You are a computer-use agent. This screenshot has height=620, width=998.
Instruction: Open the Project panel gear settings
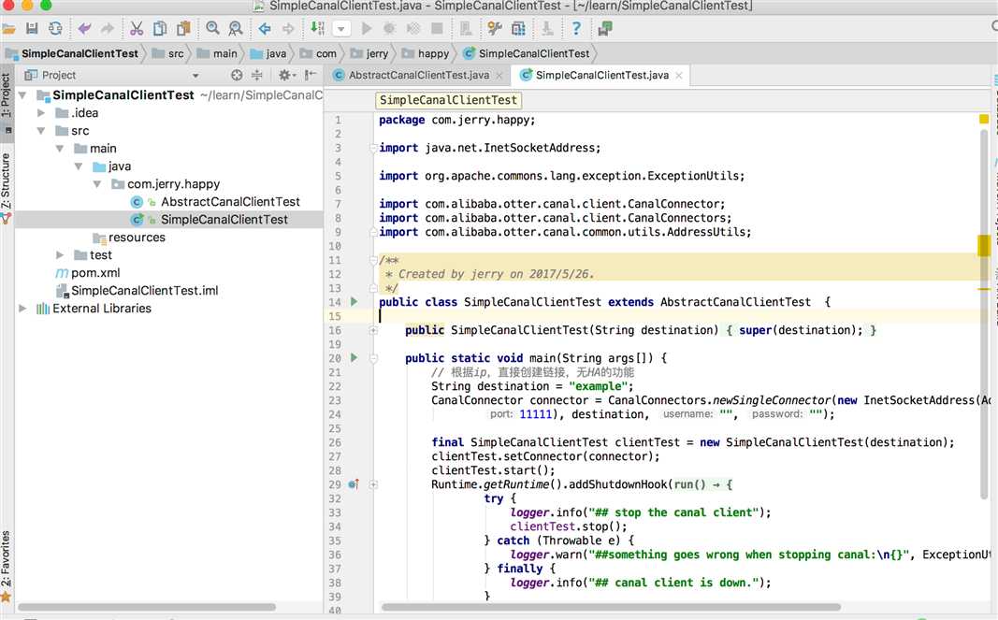click(x=286, y=75)
